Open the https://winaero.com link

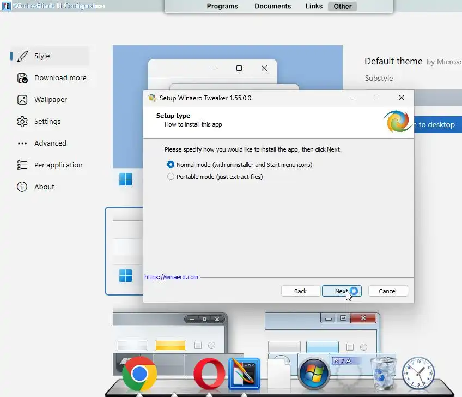[171, 277]
